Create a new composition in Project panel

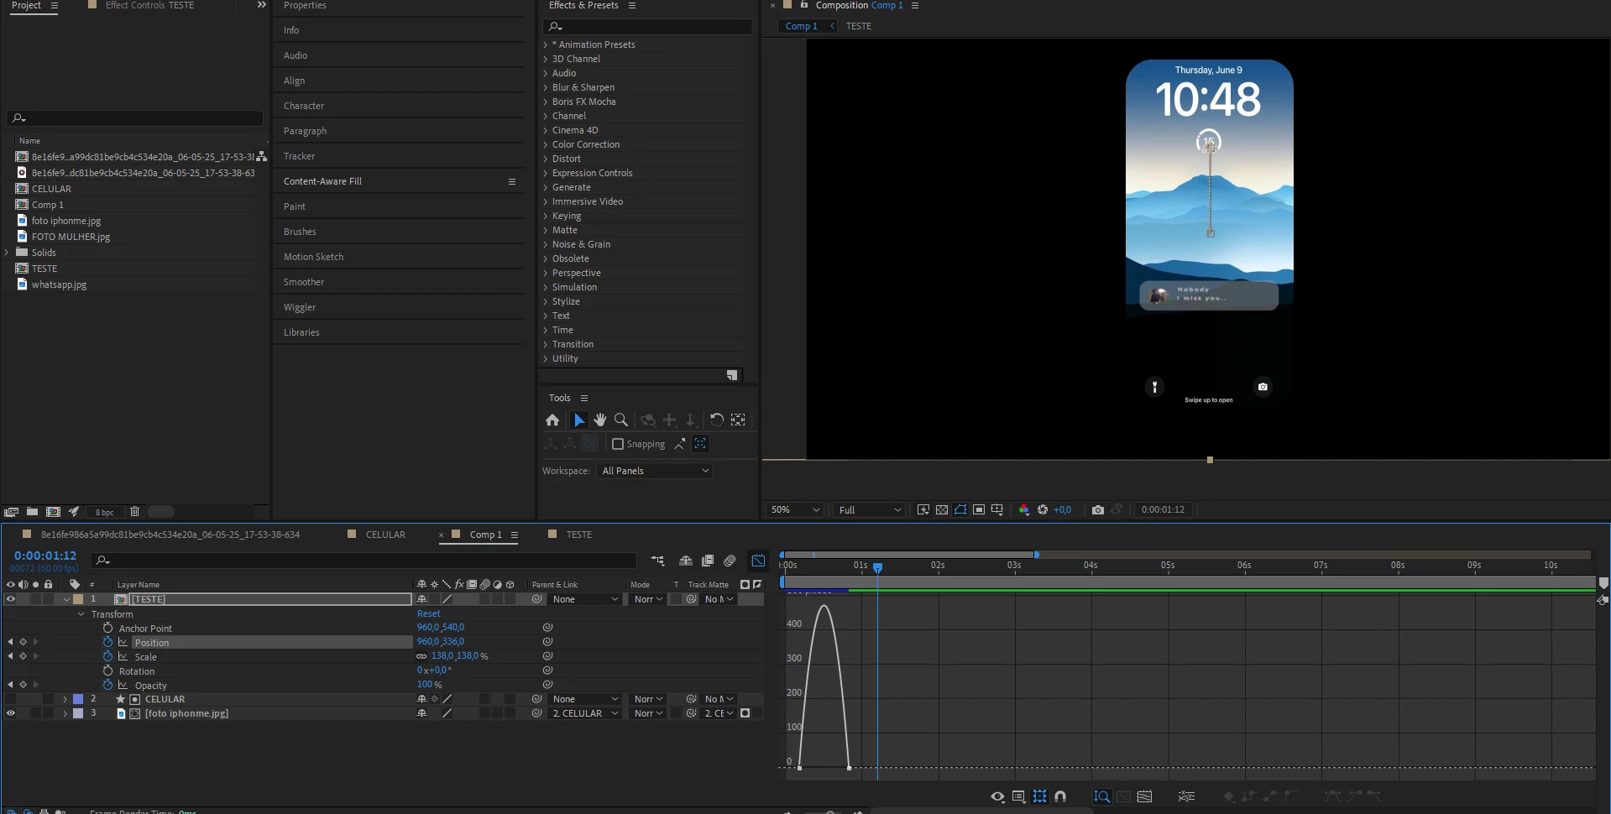pos(53,511)
